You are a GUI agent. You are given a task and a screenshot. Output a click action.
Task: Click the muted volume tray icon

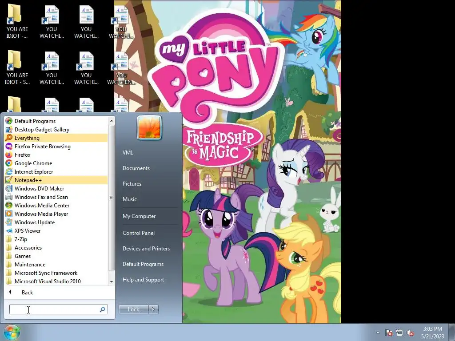pyautogui.click(x=410, y=333)
